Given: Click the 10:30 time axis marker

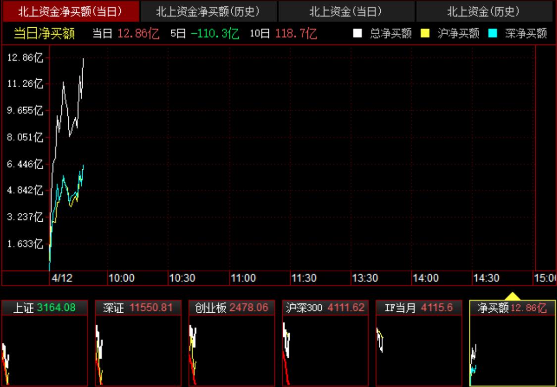Looking at the screenshot, I should click(x=182, y=278).
